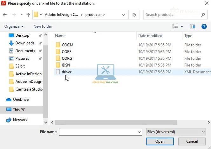Expand the file type filter dropdown
The image size is (211, 149).
(x=203, y=132)
